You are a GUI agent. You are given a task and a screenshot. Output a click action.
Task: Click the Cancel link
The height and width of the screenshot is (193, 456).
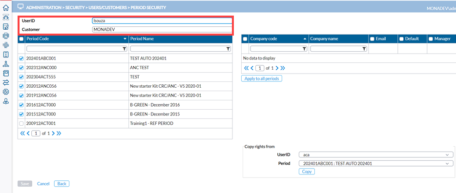coord(43,184)
